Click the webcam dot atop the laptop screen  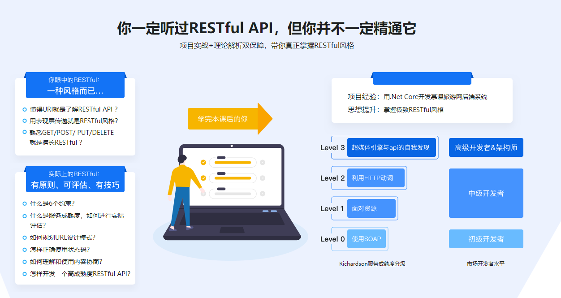[x=232, y=146]
